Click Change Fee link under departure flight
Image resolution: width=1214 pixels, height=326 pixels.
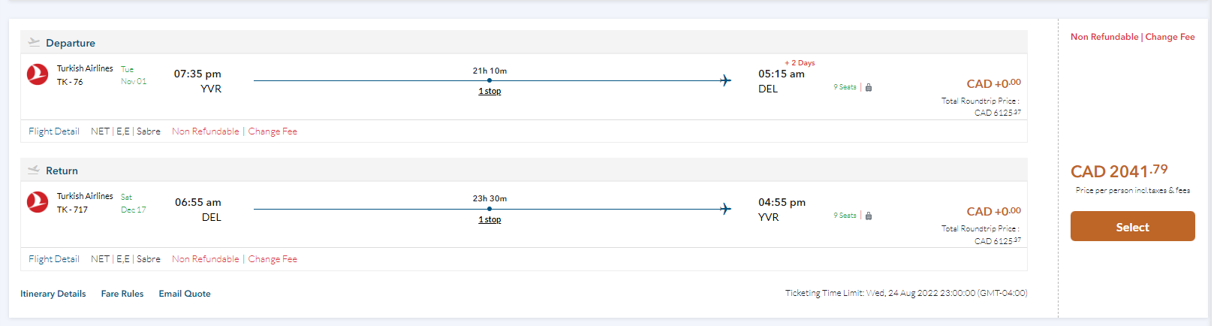(273, 131)
